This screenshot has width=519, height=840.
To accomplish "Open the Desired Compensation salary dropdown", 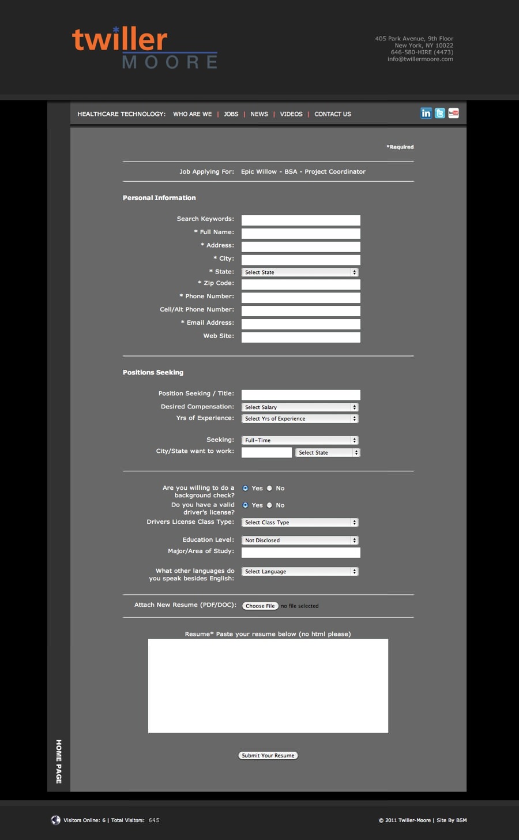I will pyautogui.click(x=300, y=407).
